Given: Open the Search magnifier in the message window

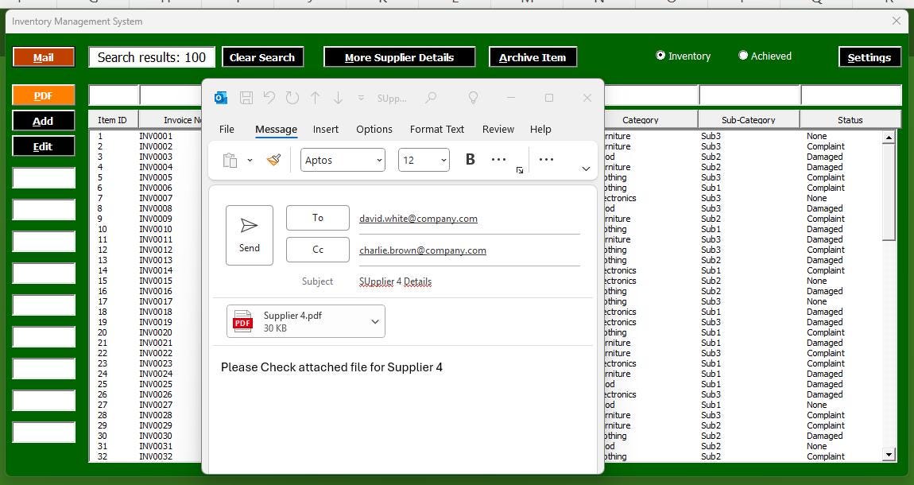Looking at the screenshot, I should [x=430, y=97].
